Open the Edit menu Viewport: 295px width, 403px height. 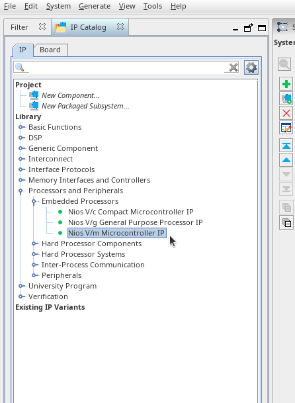click(31, 6)
